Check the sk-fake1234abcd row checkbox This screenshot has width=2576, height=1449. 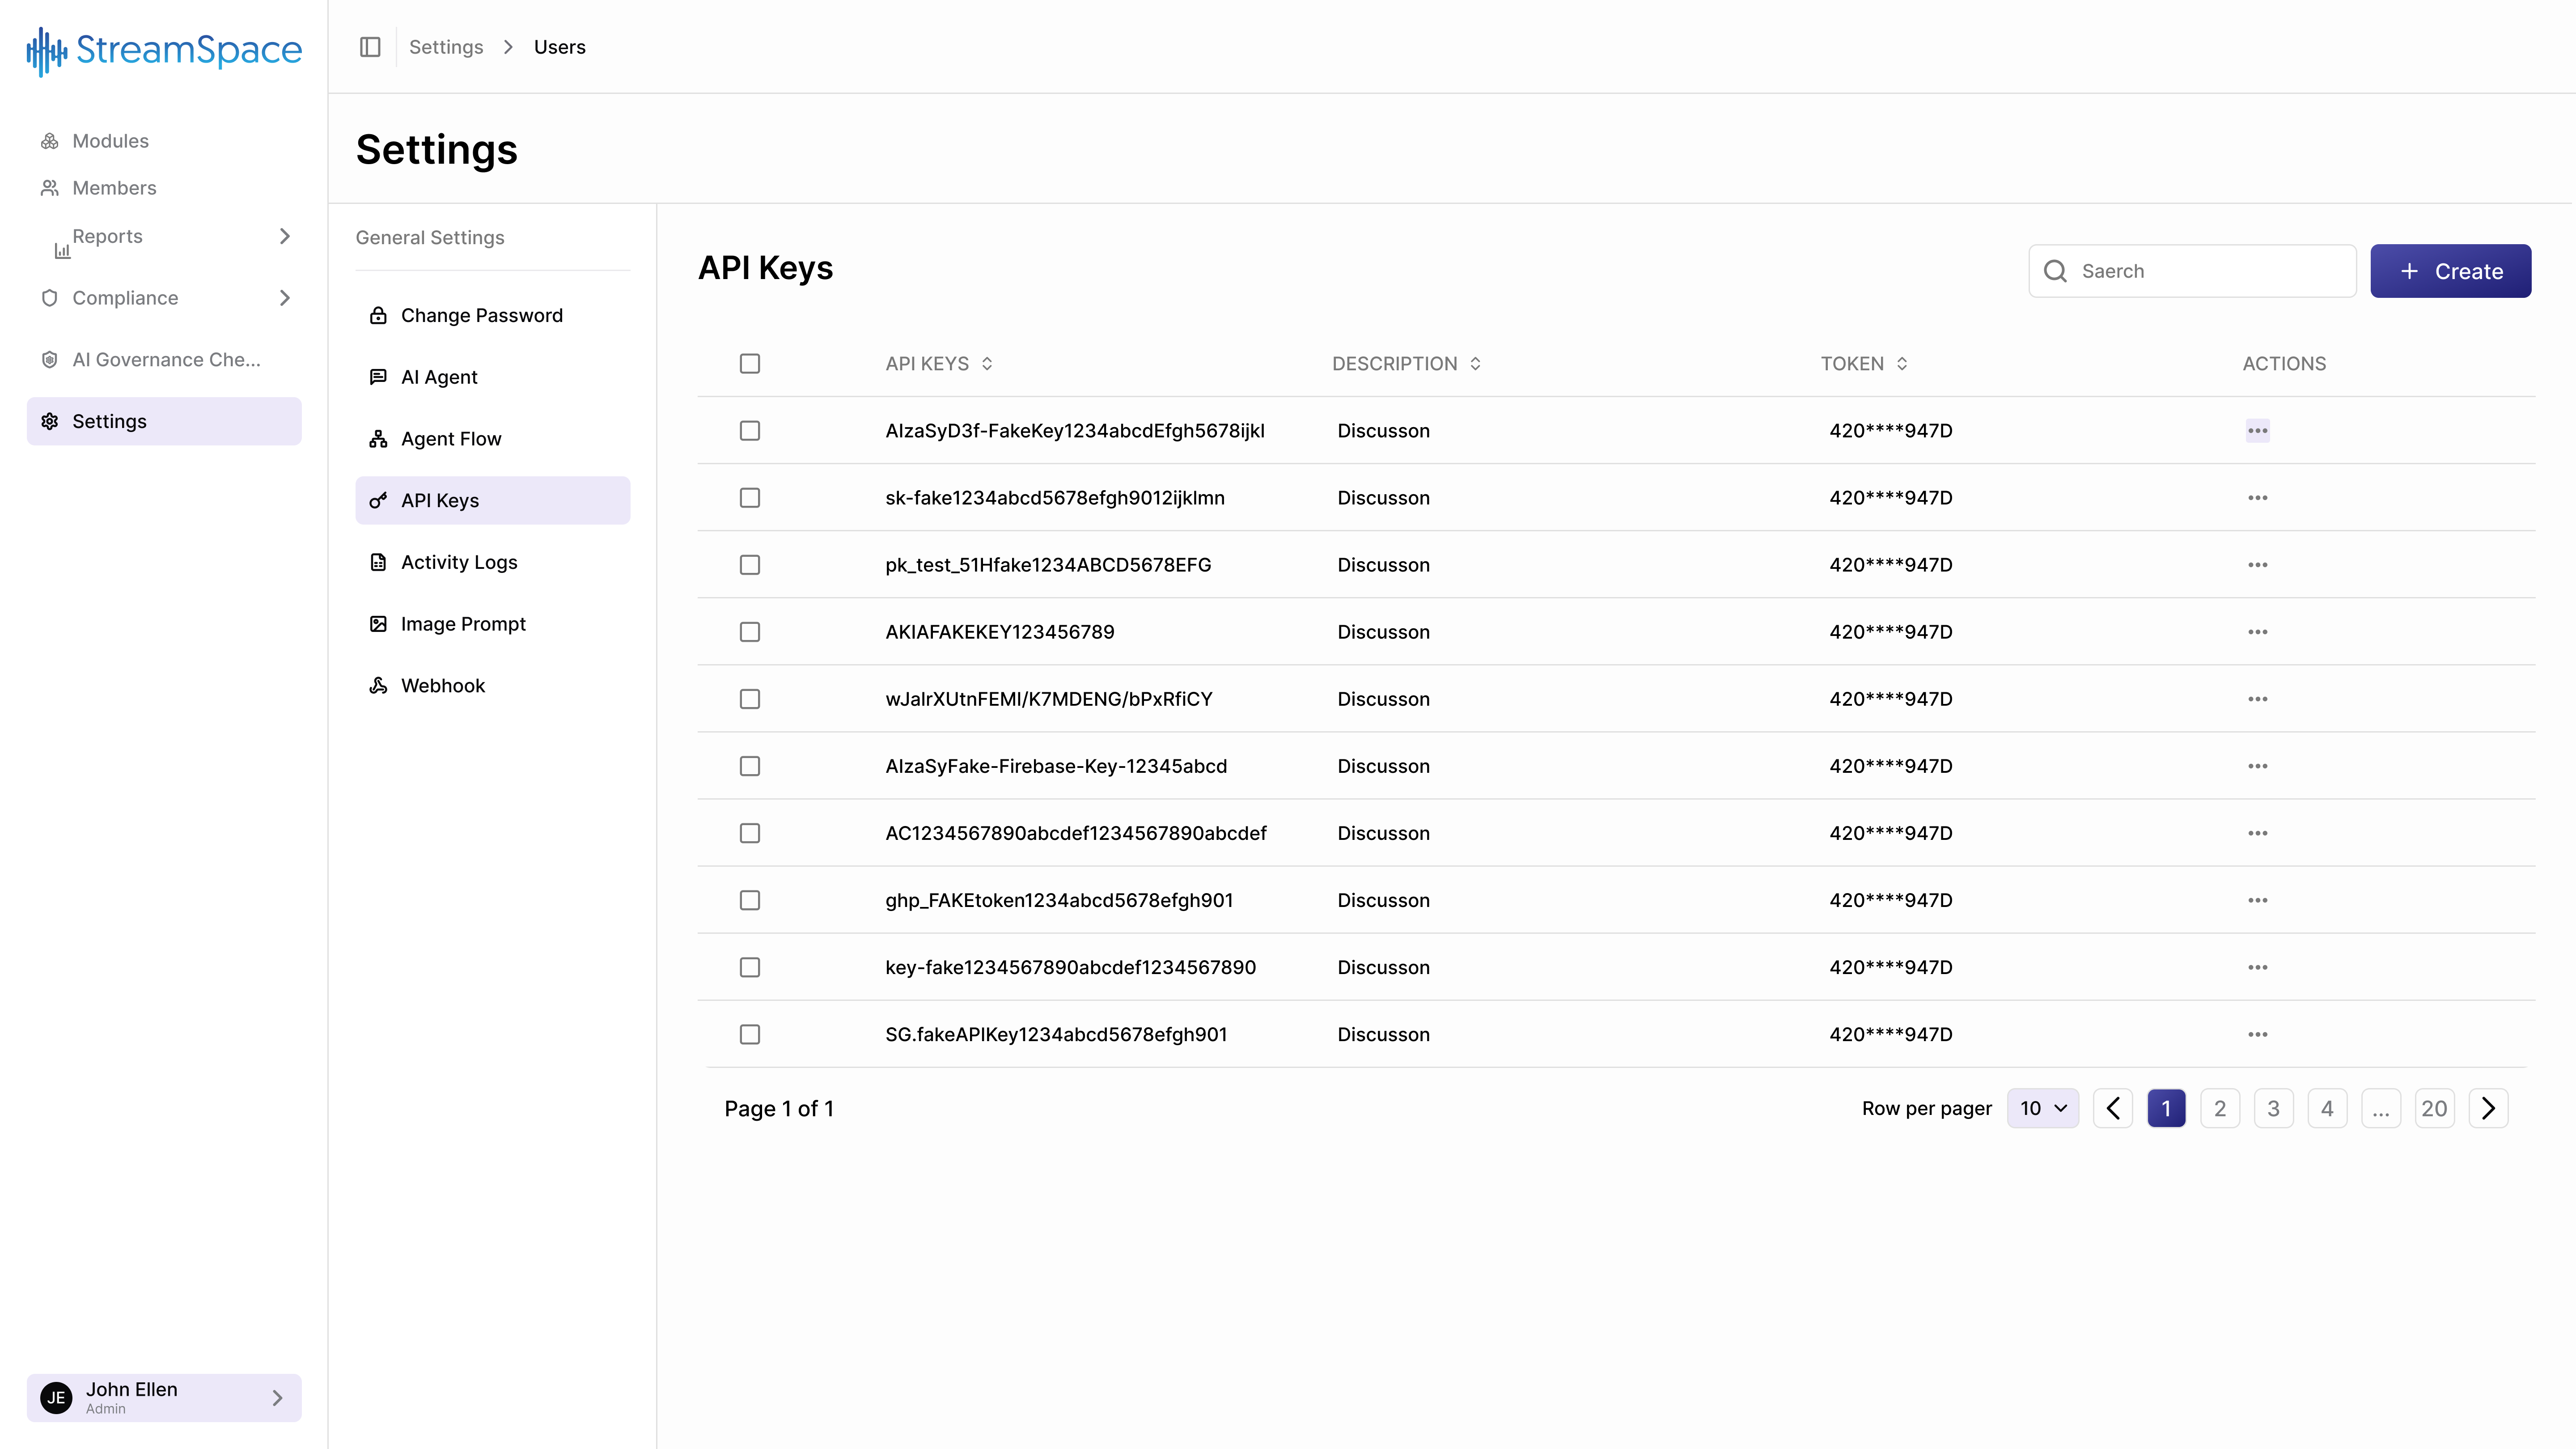[x=750, y=498]
